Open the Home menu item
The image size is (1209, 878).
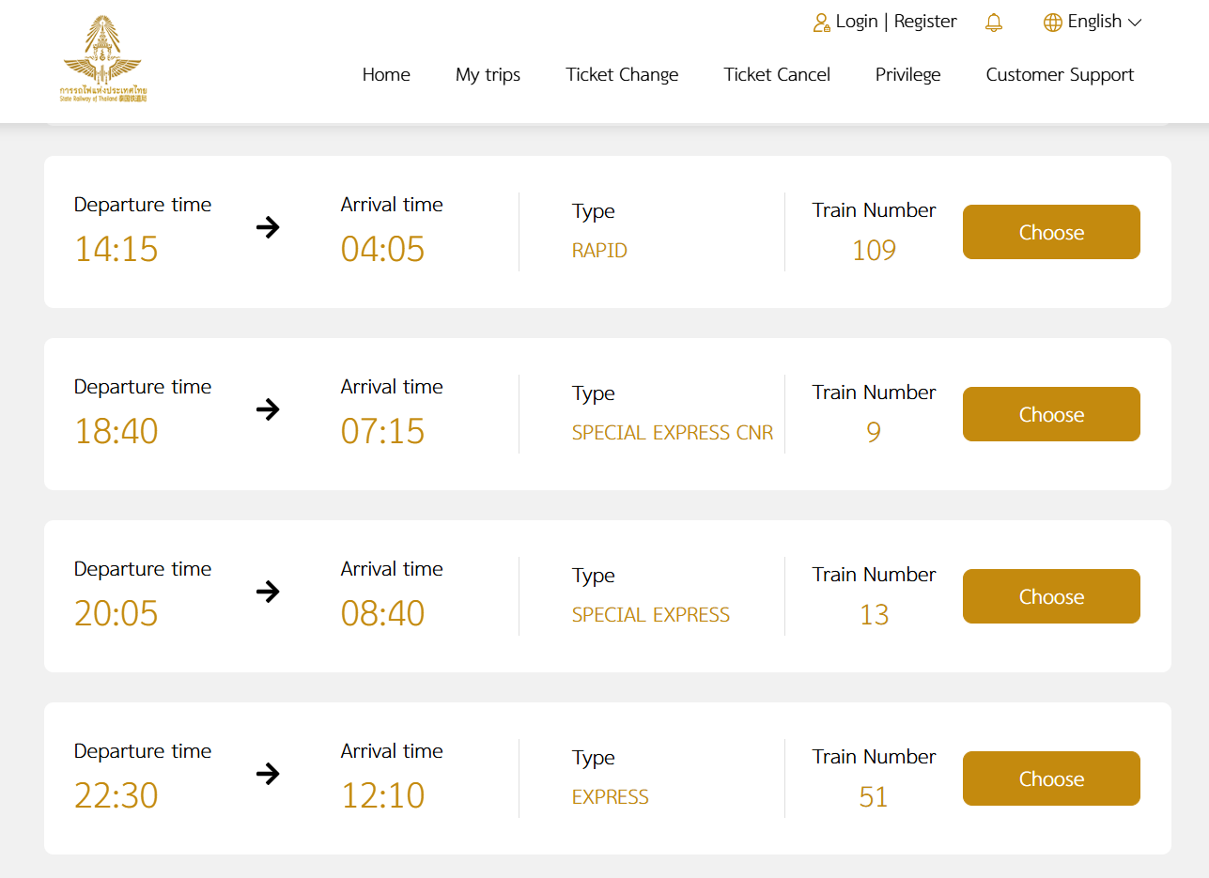pos(385,74)
